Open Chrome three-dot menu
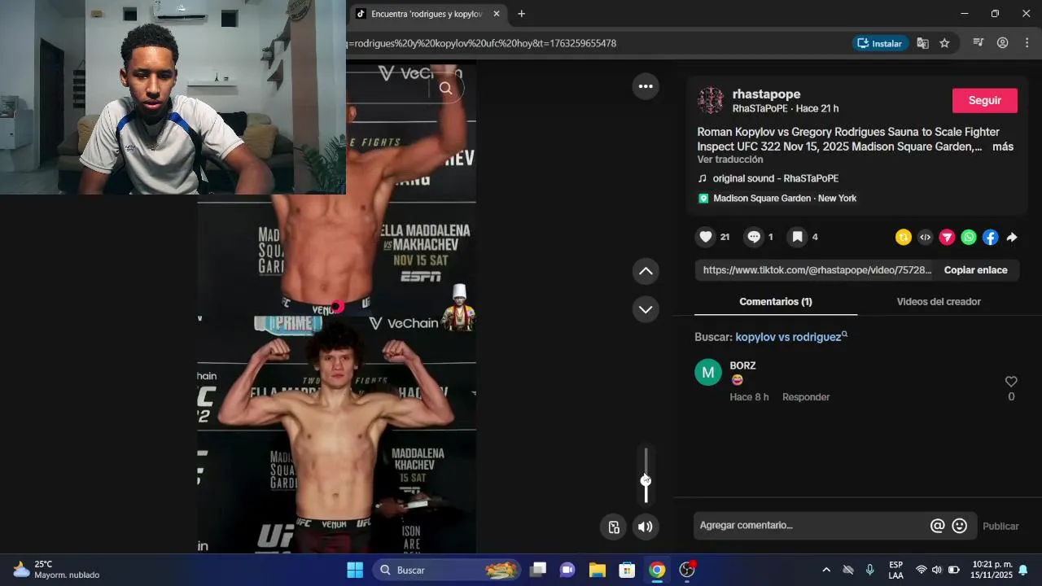 tap(1027, 43)
